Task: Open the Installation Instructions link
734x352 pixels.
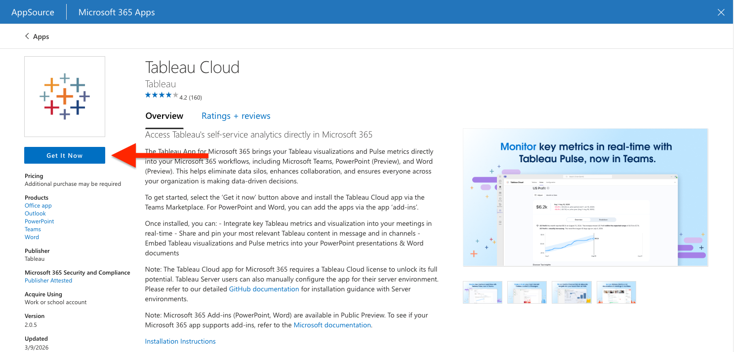Action: 180,341
